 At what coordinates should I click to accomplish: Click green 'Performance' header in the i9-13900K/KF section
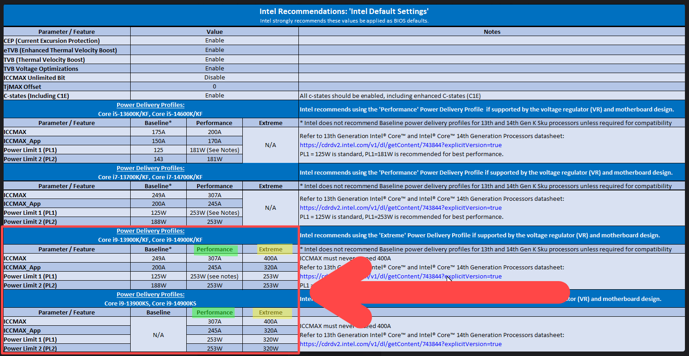[x=214, y=249]
